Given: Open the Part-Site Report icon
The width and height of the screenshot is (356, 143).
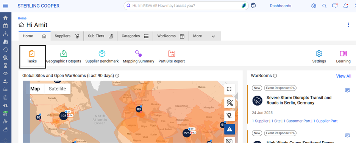Looking at the screenshot, I should (x=172, y=54).
